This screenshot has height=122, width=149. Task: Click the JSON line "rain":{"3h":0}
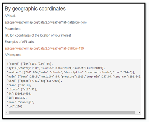(x=19, y=85)
